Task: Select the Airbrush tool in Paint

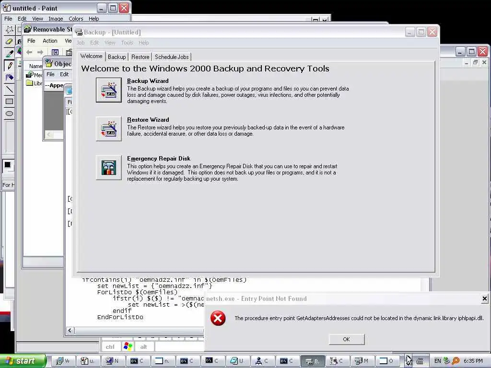Action: pyautogui.click(x=10, y=77)
